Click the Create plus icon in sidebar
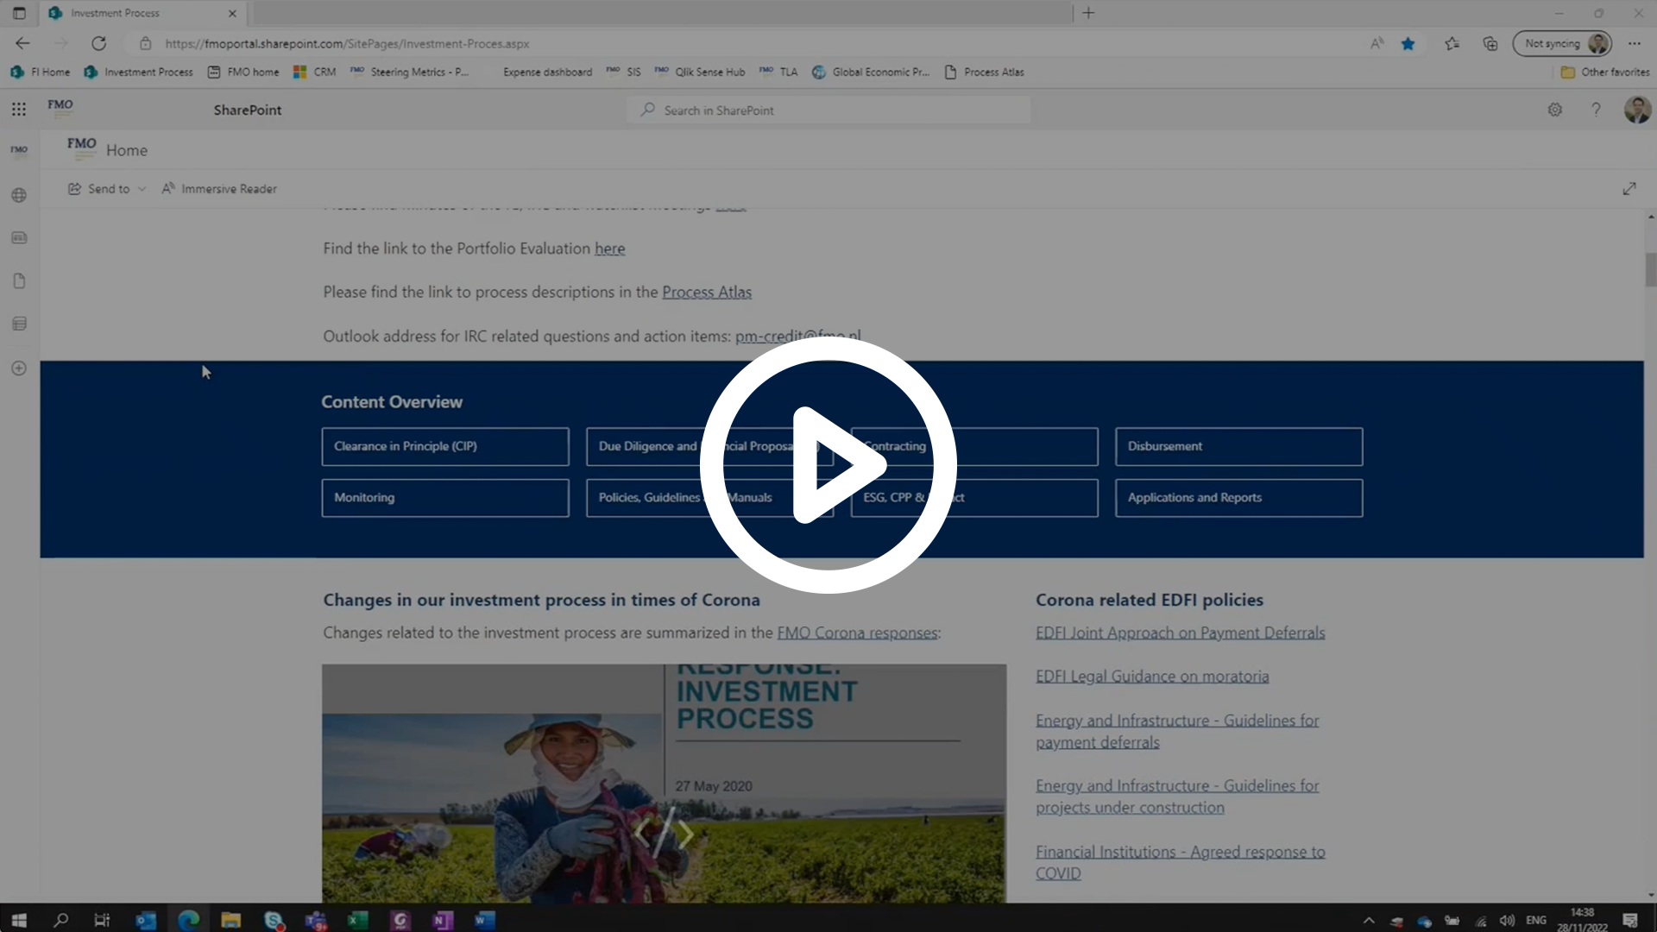This screenshot has height=932, width=1657. (x=19, y=368)
